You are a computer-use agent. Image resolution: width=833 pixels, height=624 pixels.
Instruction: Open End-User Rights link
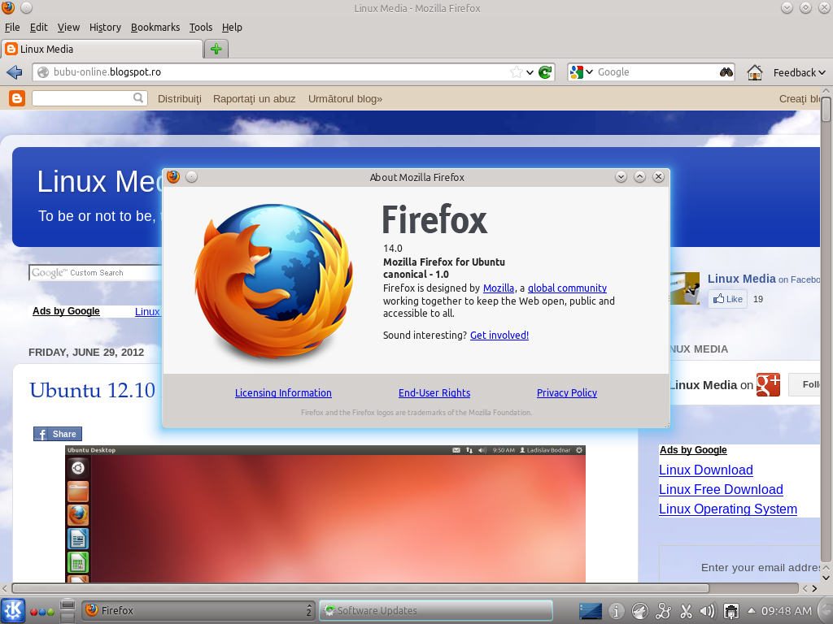(x=434, y=392)
